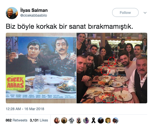This screenshot has width=151, height=126.
Task: Open the @cicekabbasbilo handle link
Action: click(34, 15)
